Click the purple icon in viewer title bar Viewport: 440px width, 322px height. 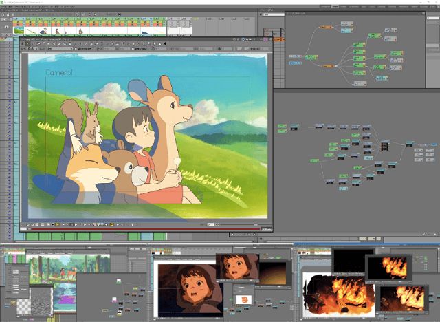[265, 39]
